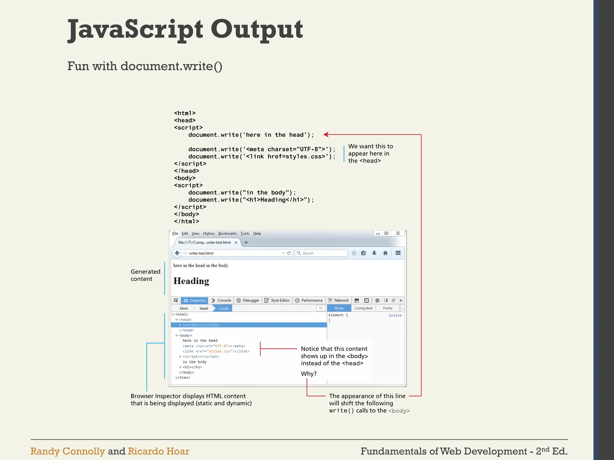The height and width of the screenshot is (460, 614).
Task: Click the browser Back arrow button
Action: (x=177, y=253)
